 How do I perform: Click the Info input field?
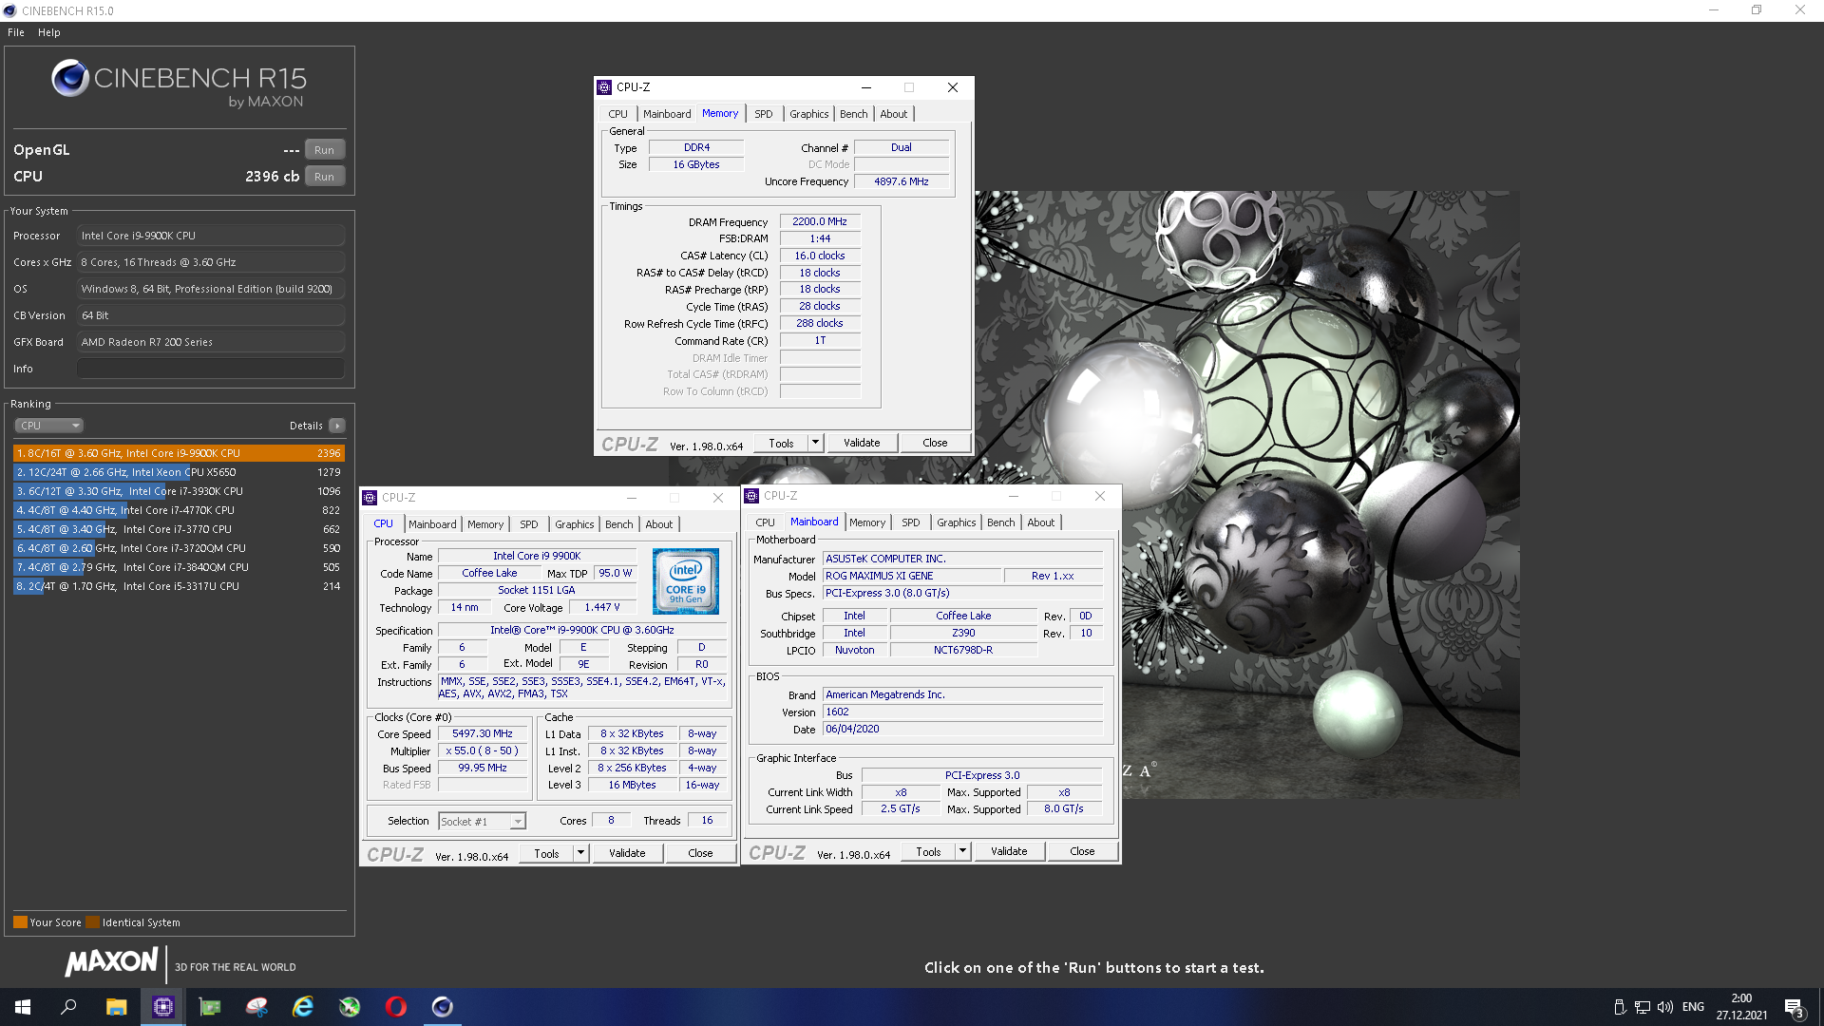point(210,369)
